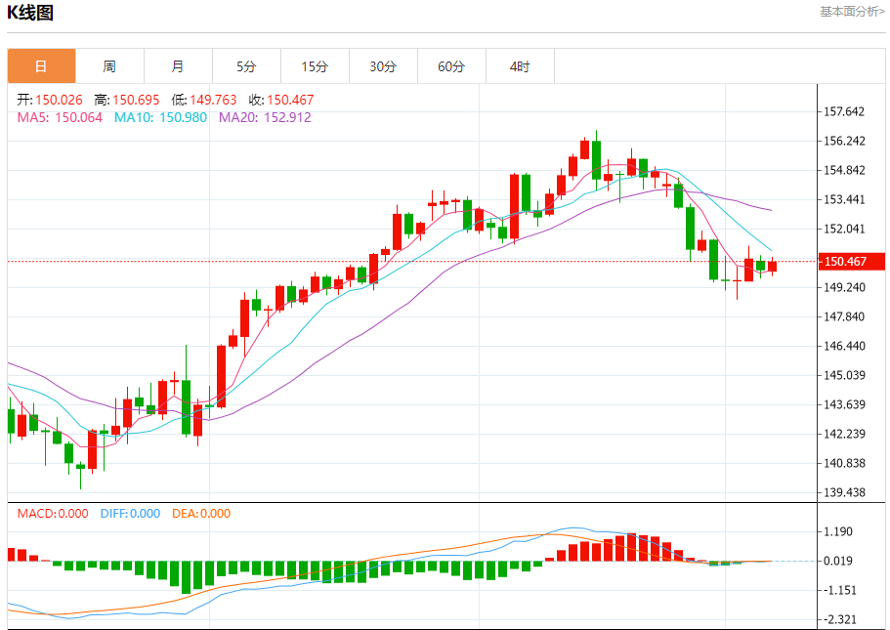Click the DEA value label
Screen dimensions: 890x630
pos(201,513)
